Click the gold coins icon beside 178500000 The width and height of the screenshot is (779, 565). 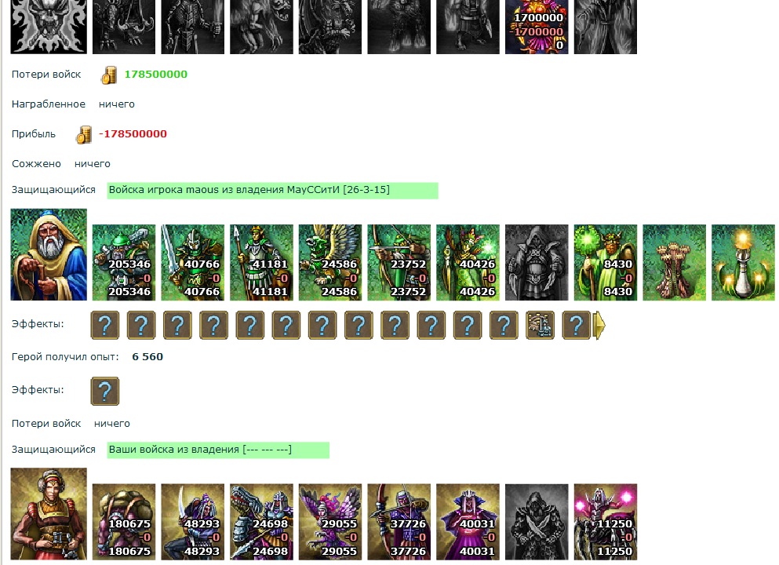point(109,75)
